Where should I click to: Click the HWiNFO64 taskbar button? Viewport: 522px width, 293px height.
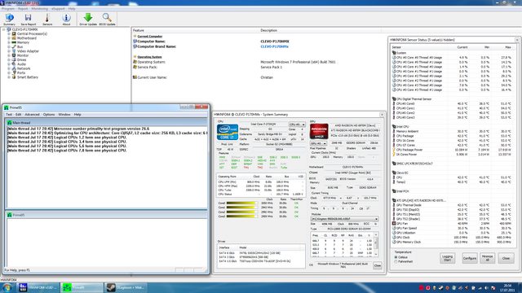point(38,287)
